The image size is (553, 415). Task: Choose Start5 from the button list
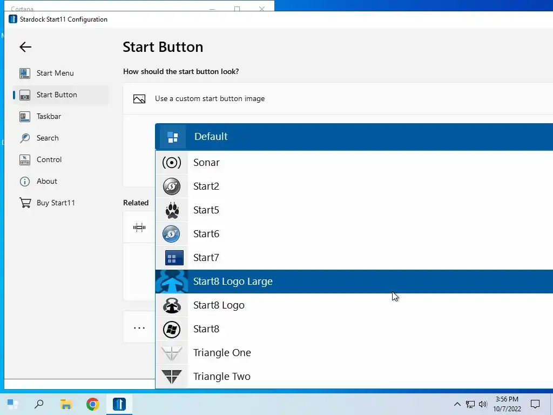pyautogui.click(x=354, y=210)
